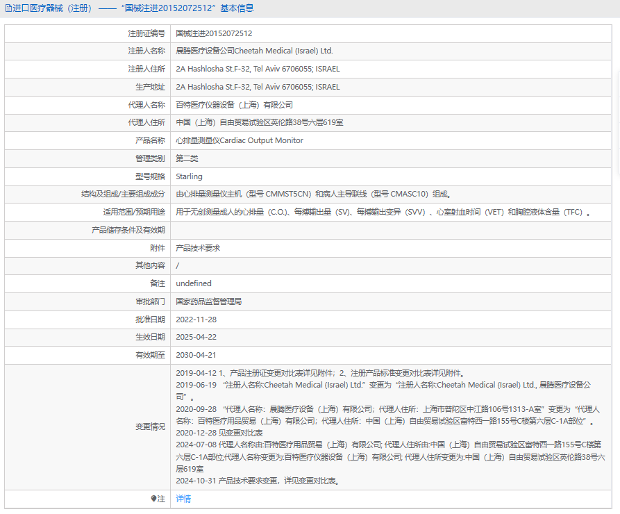Open the 详情 link
Screen dimensions: 620x514
pos(183,499)
